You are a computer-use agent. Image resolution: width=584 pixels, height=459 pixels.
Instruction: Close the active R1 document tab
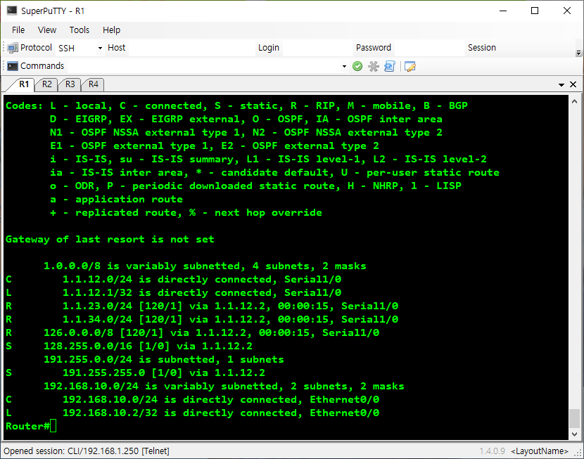(x=573, y=84)
